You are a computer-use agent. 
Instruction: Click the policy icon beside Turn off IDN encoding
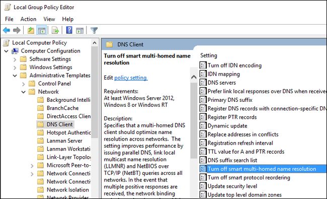[203, 65]
